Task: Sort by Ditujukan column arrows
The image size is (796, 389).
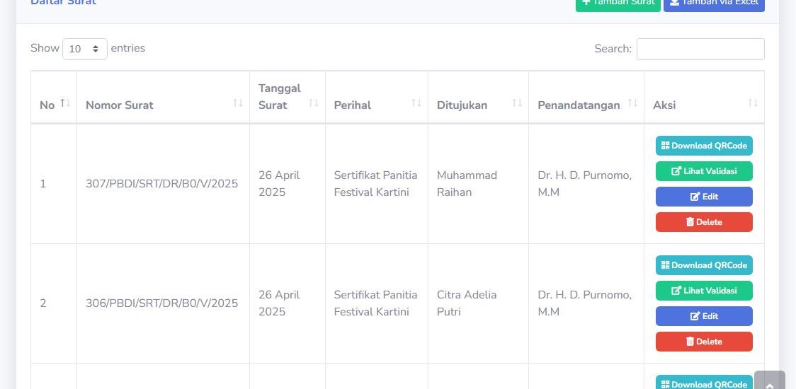Action: 517,103
